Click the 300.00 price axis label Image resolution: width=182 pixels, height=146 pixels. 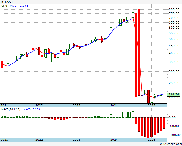pyautogui.click(x=174, y=71)
